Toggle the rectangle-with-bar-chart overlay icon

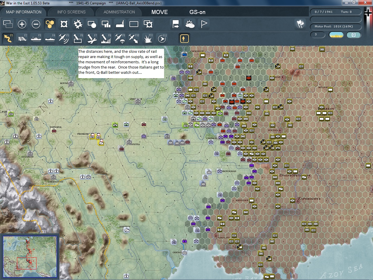[106, 24]
